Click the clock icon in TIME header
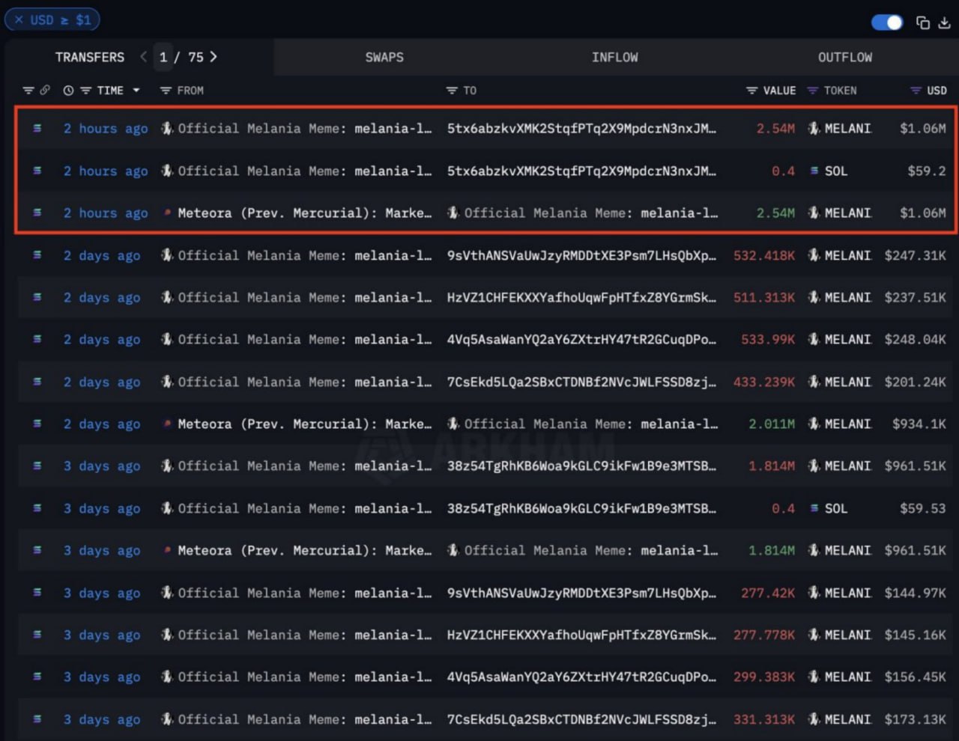 click(x=68, y=91)
